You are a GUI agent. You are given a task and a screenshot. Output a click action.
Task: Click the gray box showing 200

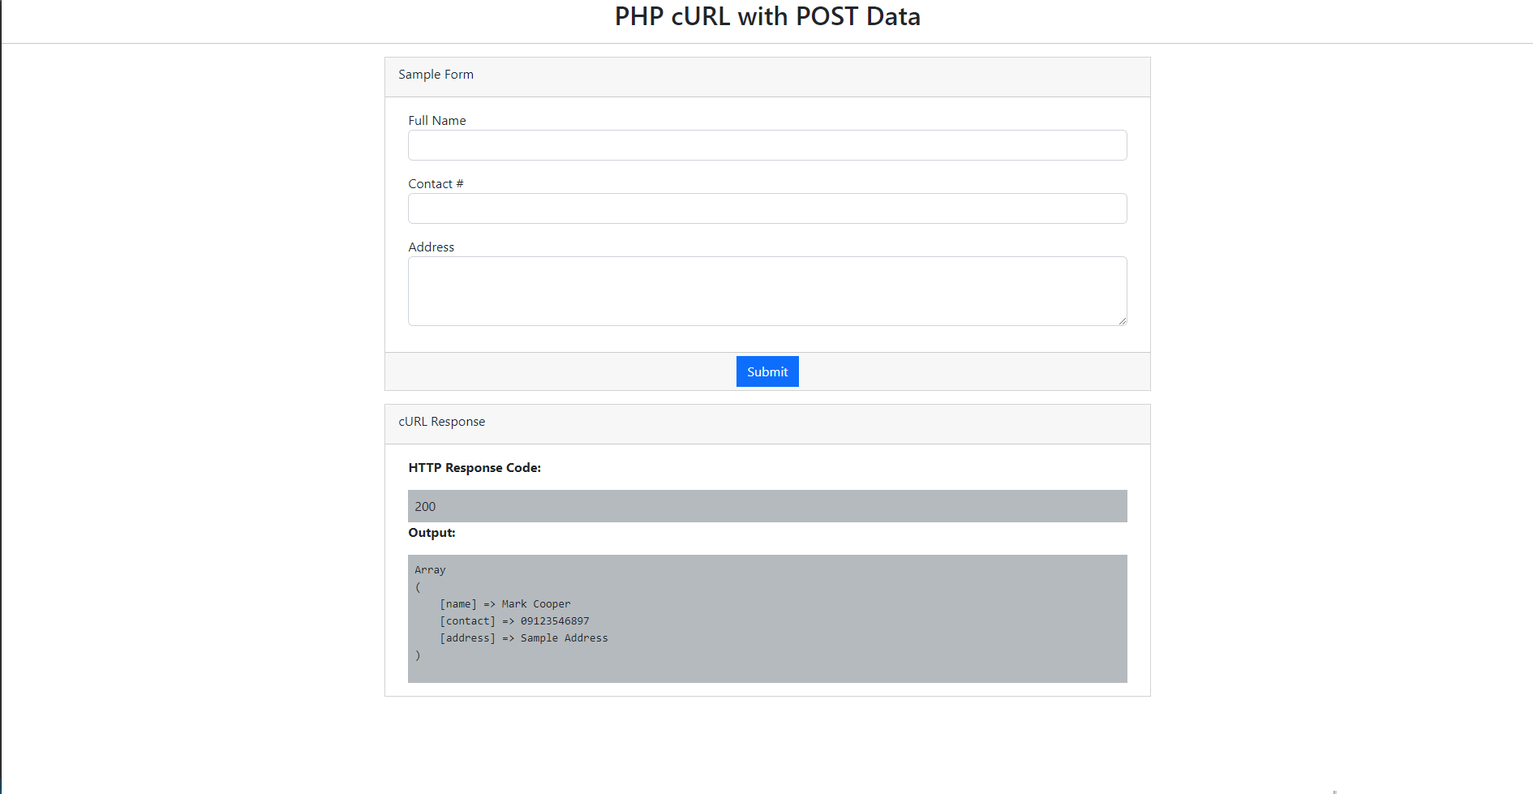tap(767, 505)
